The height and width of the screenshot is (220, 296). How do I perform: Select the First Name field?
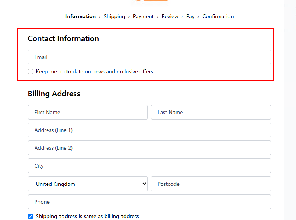[x=88, y=112]
